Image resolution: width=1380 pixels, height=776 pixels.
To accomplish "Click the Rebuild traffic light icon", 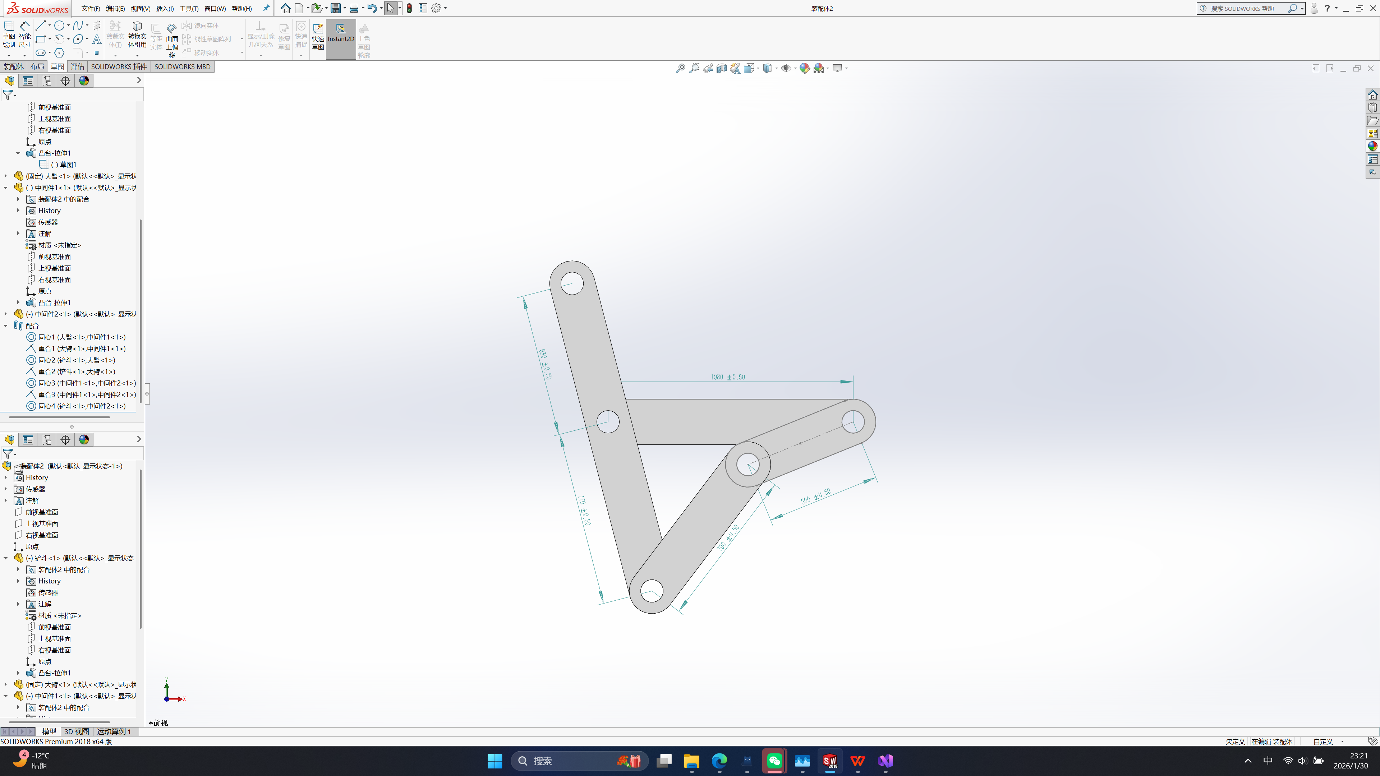I will [409, 8].
